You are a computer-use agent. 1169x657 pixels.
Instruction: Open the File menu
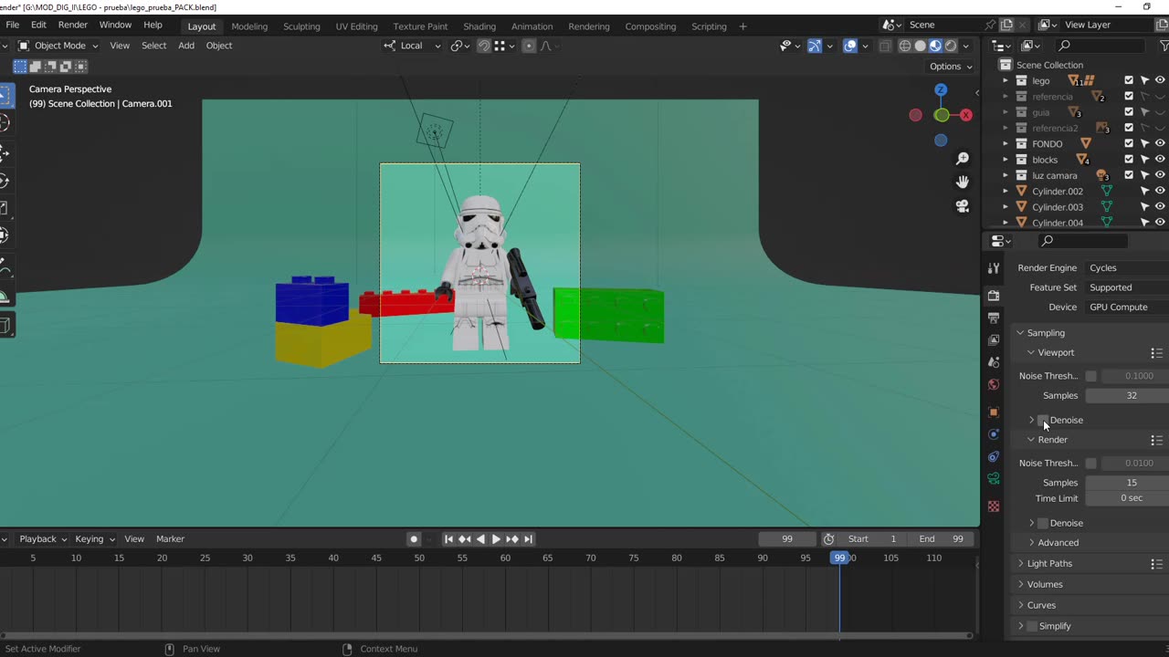pyautogui.click(x=13, y=25)
